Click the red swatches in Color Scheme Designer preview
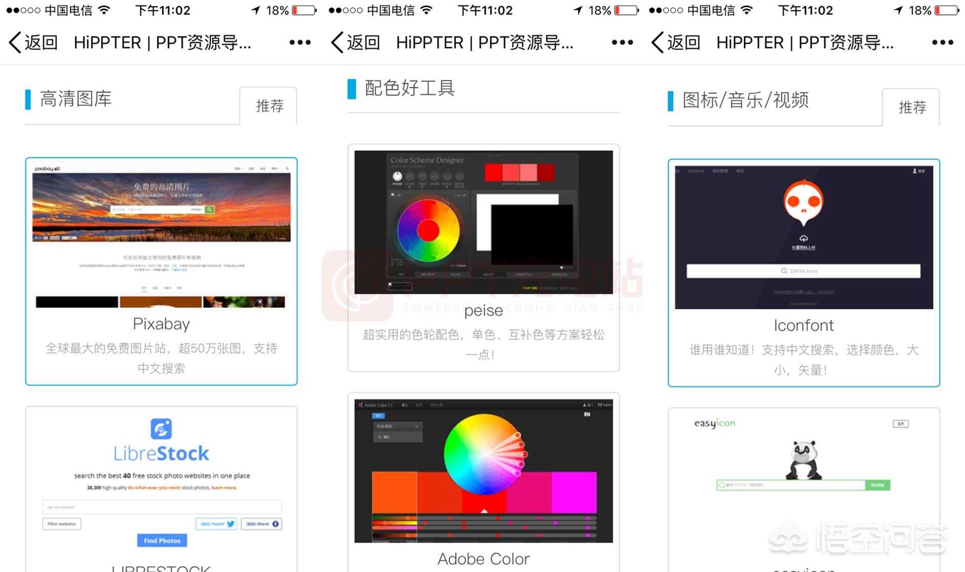The height and width of the screenshot is (572, 965). pyautogui.click(x=519, y=172)
